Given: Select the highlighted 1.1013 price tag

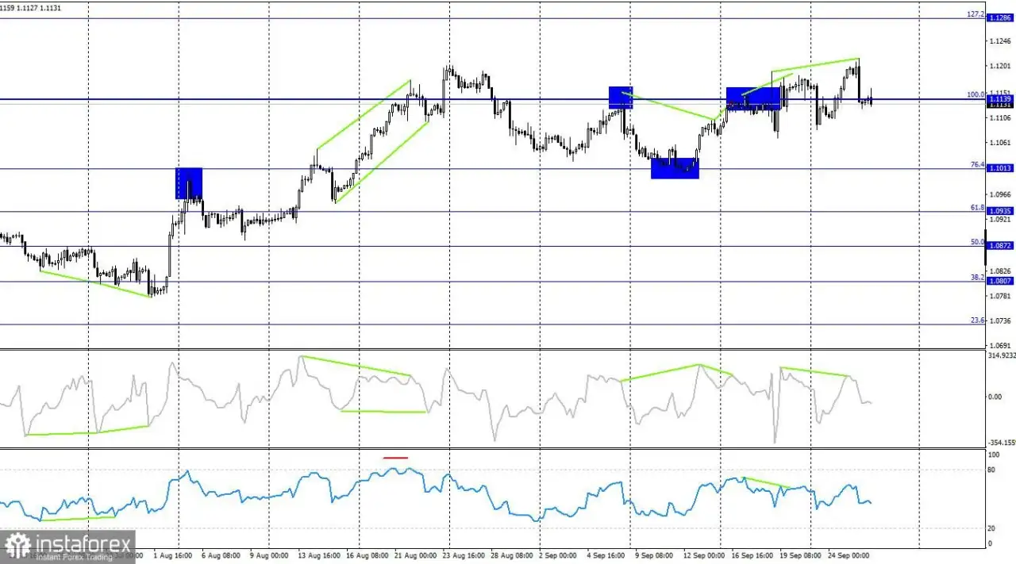Looking at the screenshot, I should [999, 168].
